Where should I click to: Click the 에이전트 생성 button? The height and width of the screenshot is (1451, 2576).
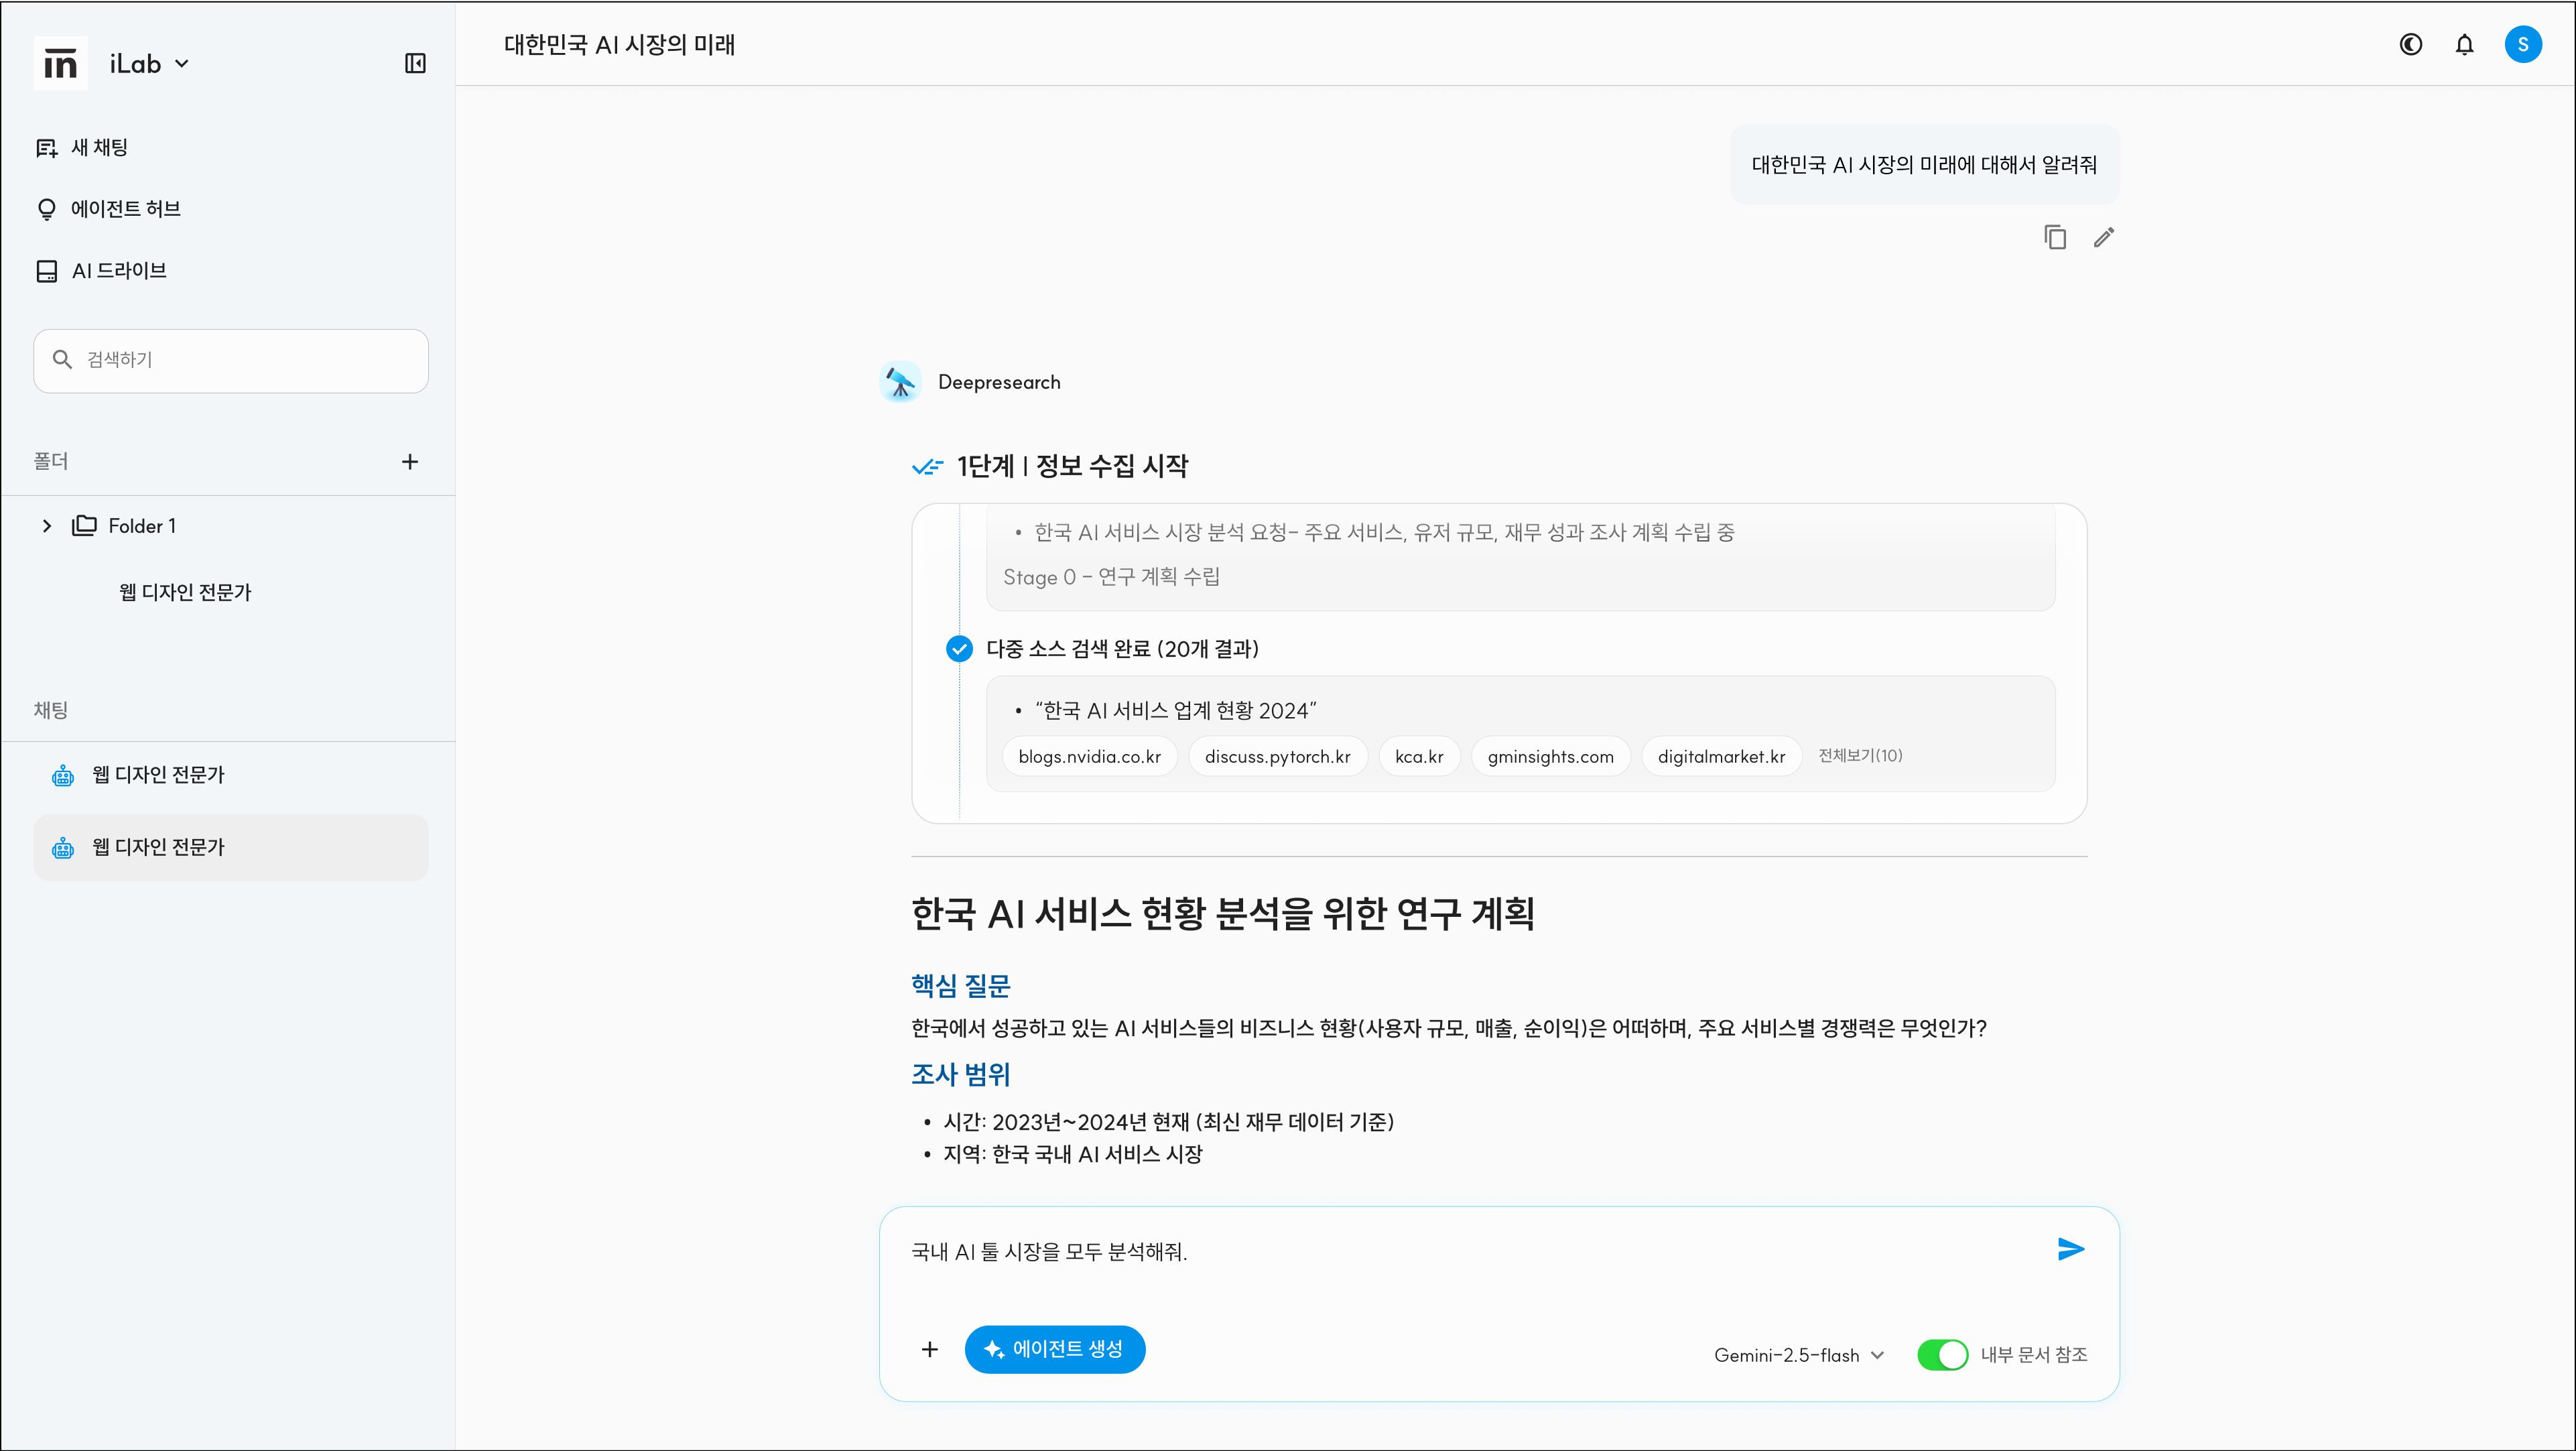(x=1054, y=1350)
